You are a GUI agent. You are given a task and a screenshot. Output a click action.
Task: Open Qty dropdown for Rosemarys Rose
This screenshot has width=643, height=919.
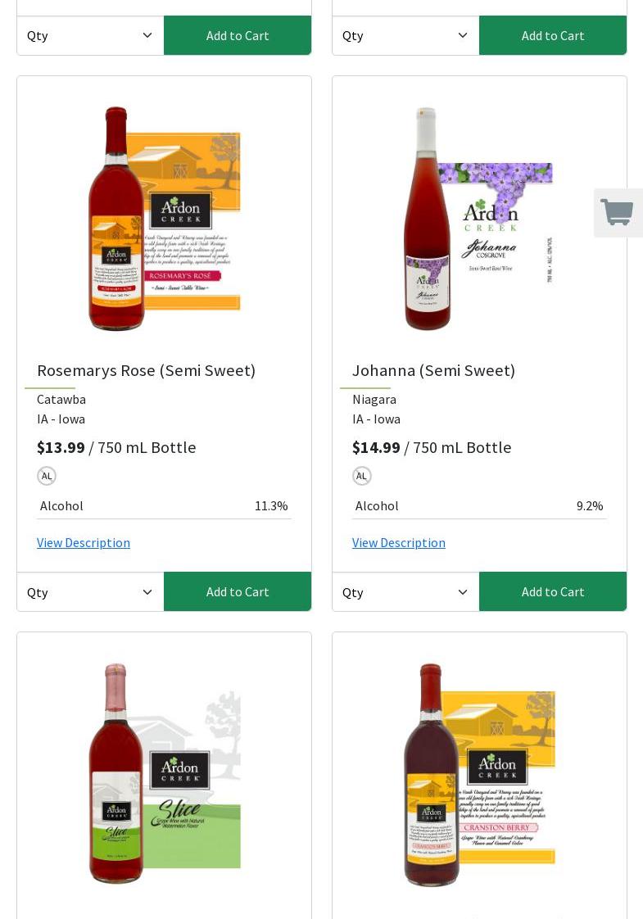(90, 592)
